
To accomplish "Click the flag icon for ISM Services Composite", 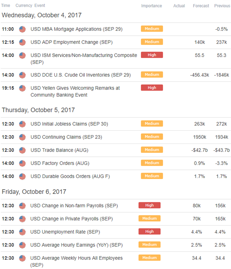I will click(22, 55).
